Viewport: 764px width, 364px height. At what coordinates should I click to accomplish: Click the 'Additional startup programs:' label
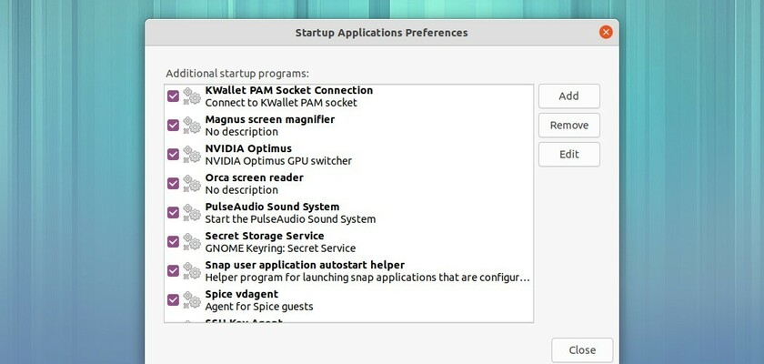click(x=237, y=74)
